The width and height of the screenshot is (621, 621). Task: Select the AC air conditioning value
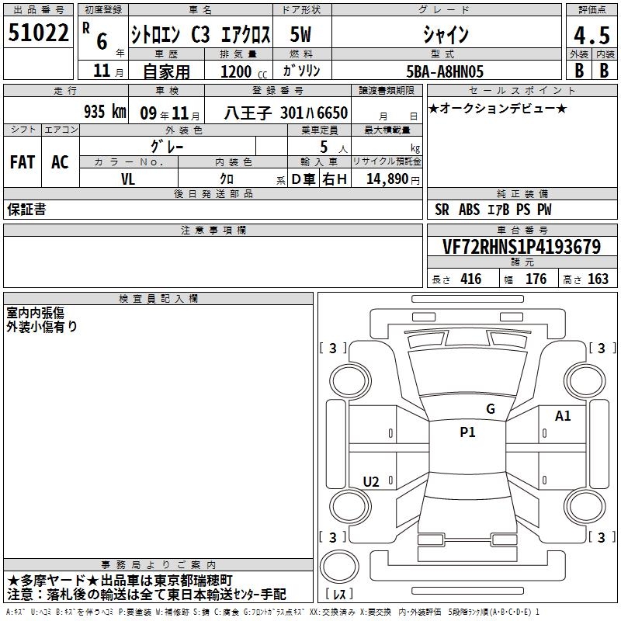[x=60, y=162]
